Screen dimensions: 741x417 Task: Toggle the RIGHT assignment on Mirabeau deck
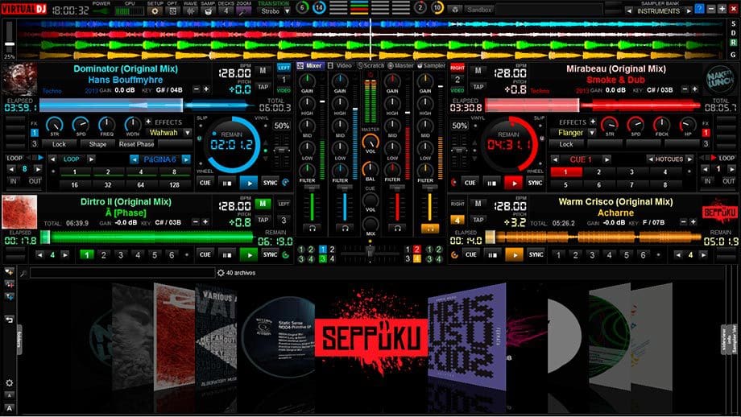tap(457, 68)
